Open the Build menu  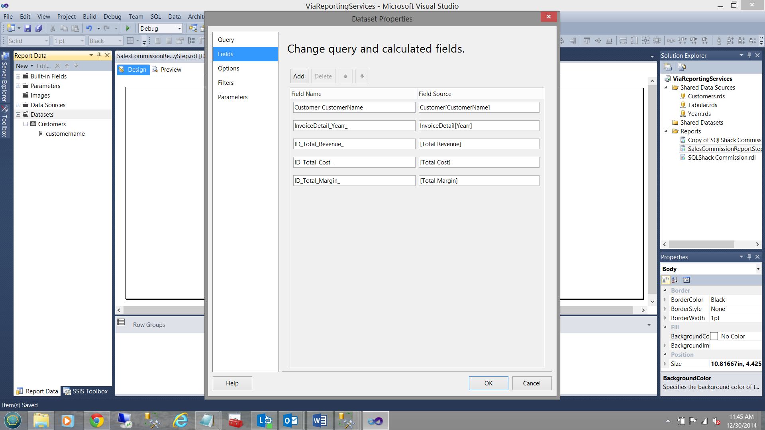[x=89, y=16]
